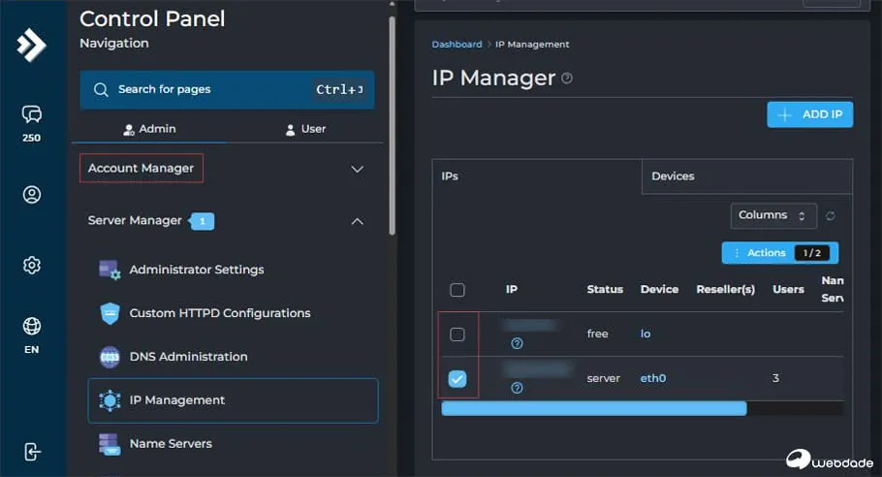
Task: Click the refresh icon next to Columns
Action: pos(831,215)
